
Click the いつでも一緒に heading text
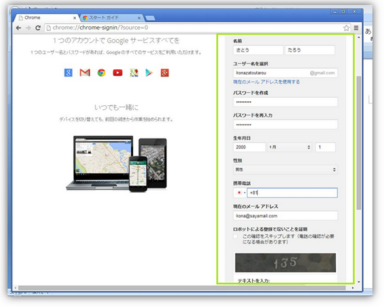coord(116,107)
